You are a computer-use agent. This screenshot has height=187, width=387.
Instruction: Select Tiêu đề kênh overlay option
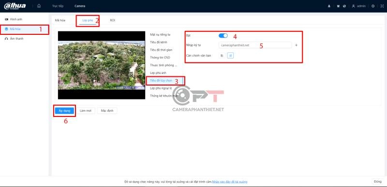click(158, 42)
